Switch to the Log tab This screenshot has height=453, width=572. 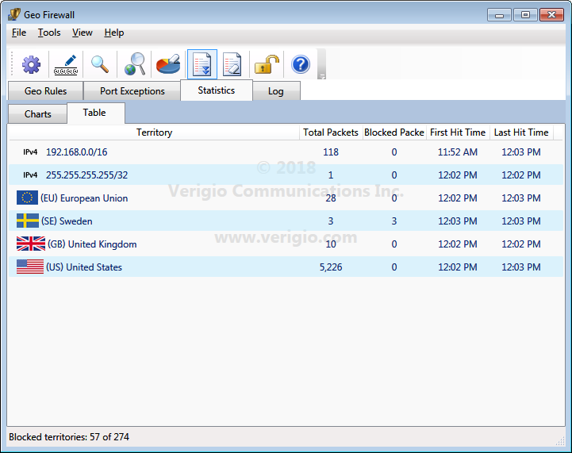(276, 90)
